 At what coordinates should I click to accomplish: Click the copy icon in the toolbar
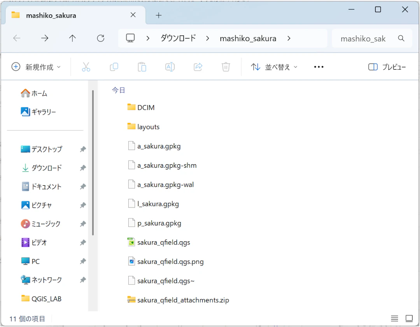[x=114, y=67]
